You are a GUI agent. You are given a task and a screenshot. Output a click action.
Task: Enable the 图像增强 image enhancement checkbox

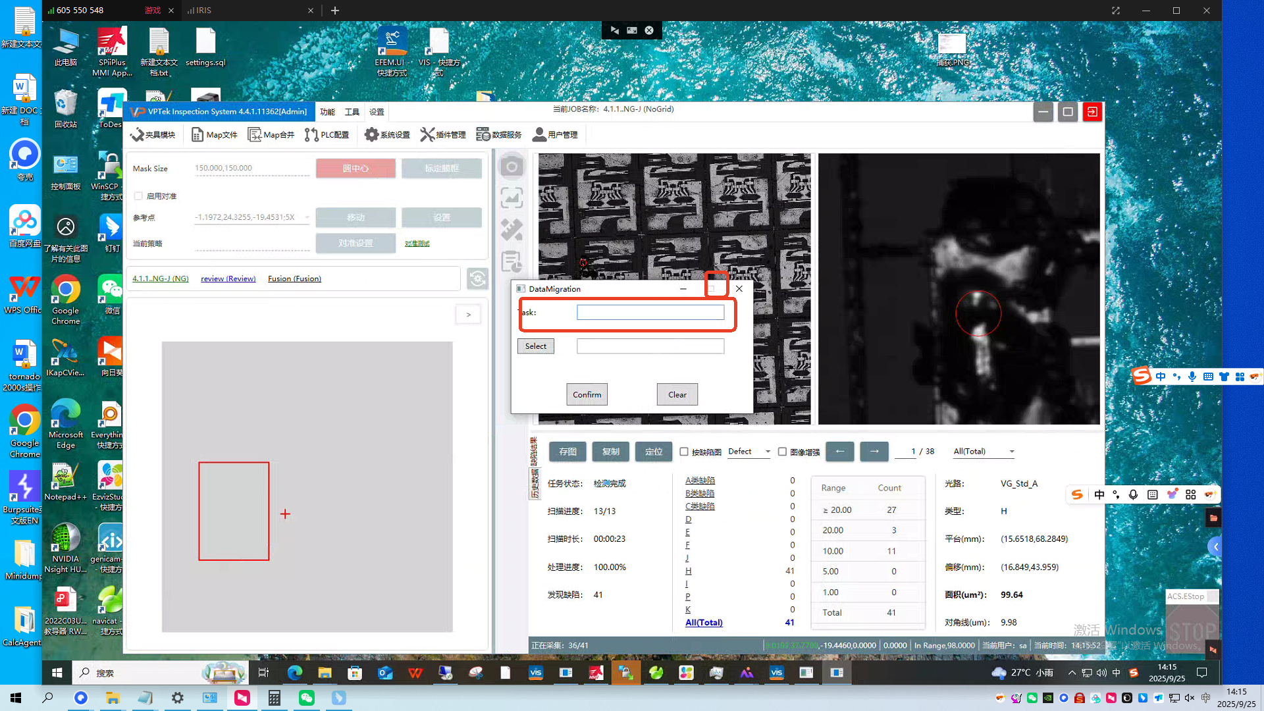pos(782,452)
